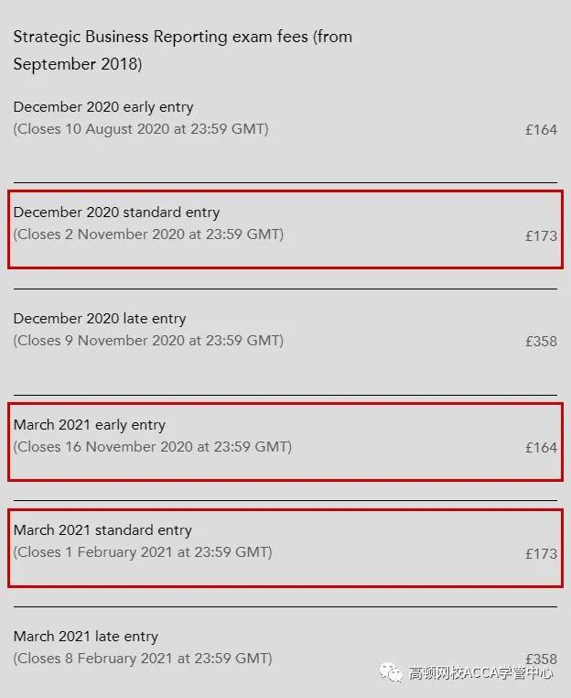Click the £358 fee for December 2020 late entry

[x=541, y=342]
